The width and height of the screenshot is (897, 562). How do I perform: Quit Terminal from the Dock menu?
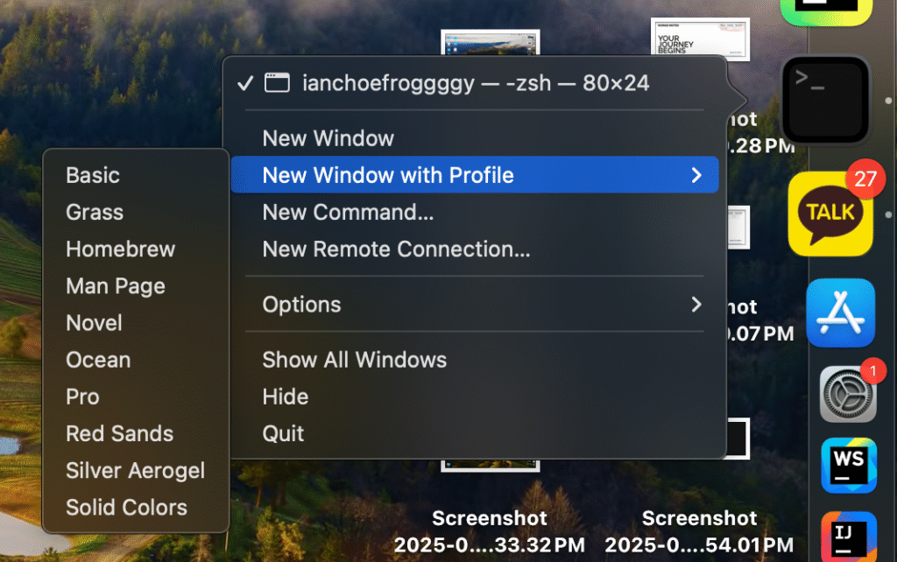click(283, 433)
